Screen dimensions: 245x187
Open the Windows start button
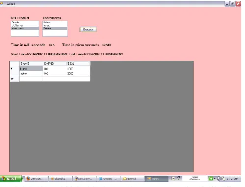pyautogui.click(x=11, y=179)
